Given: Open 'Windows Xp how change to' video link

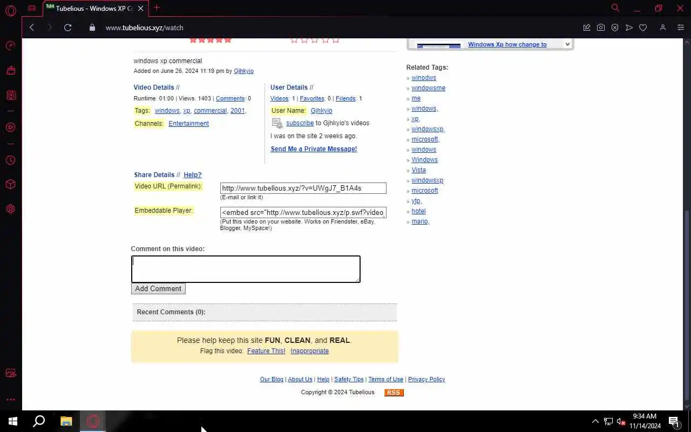Looking at the screenshot, I should tap(507, 44).
